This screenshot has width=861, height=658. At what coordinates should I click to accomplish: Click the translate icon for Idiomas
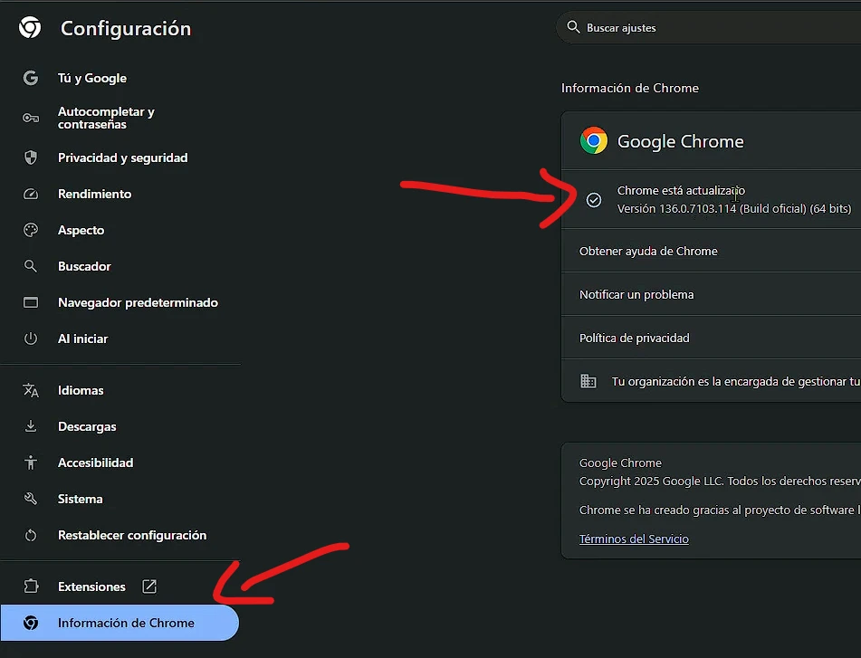[31, 390]
